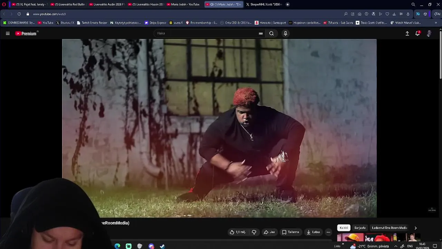Open the Etusivu / X bookmark
442x249 pixels.
point(65,23)
